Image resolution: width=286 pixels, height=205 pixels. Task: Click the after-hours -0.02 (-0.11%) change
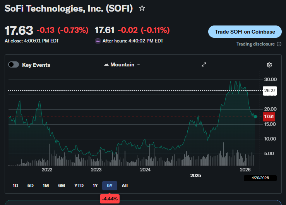pos(144,30)
